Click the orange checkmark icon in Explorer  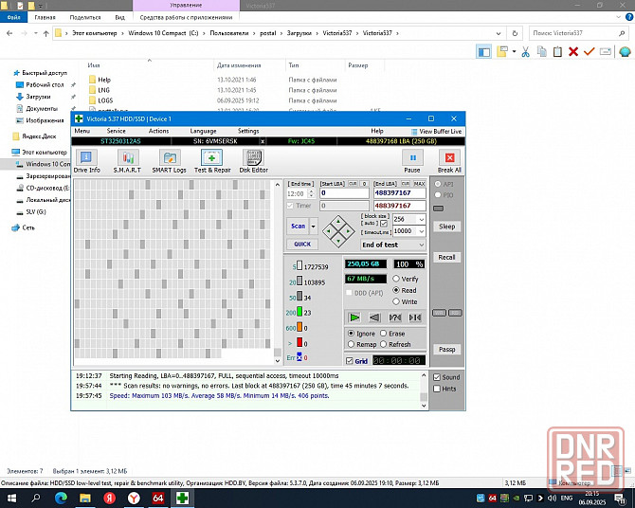tap(589, 51)
